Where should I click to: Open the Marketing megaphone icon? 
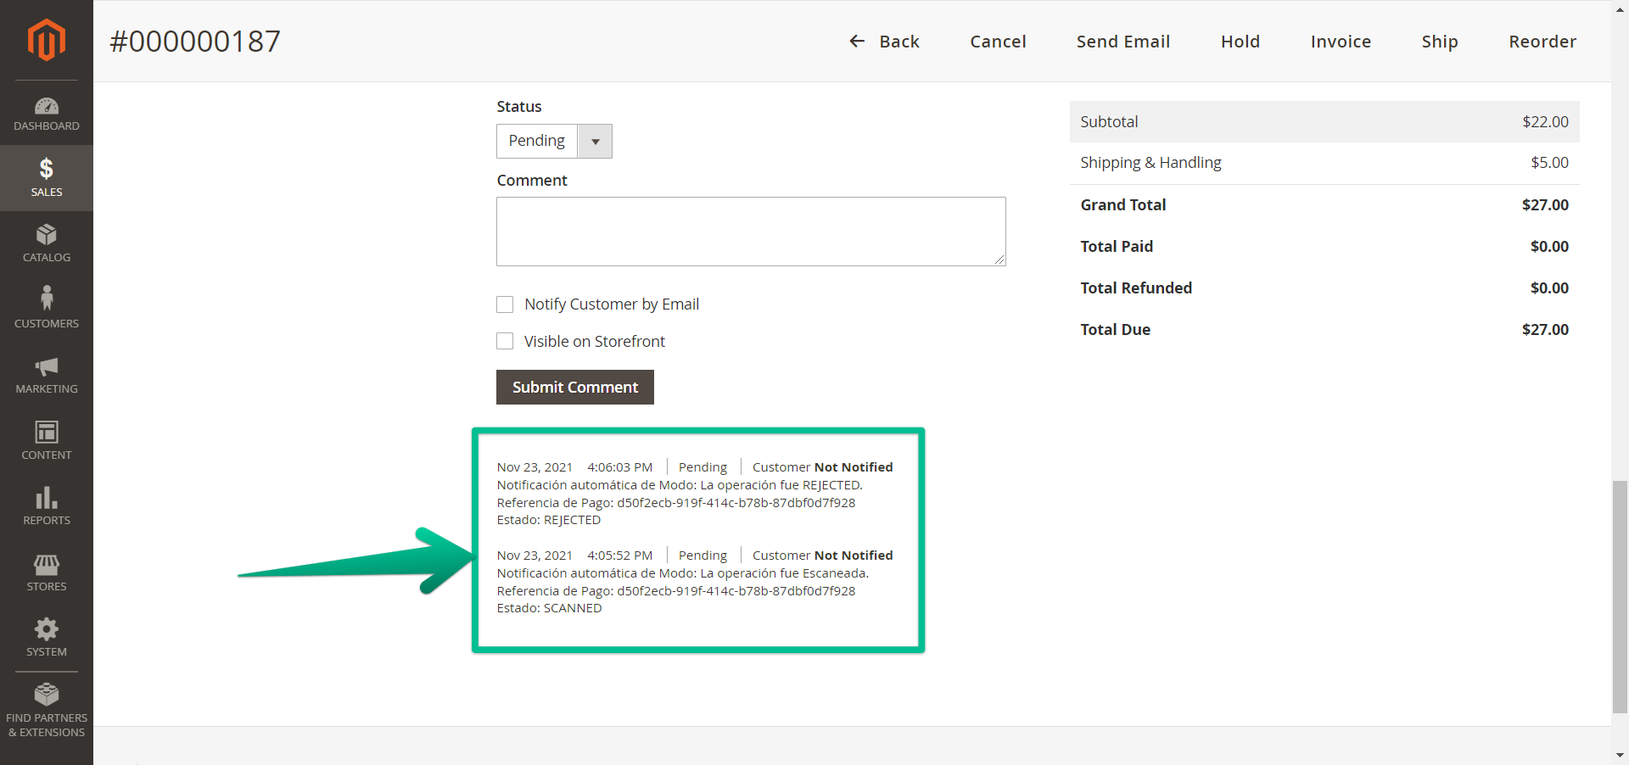tap(46, 366)
